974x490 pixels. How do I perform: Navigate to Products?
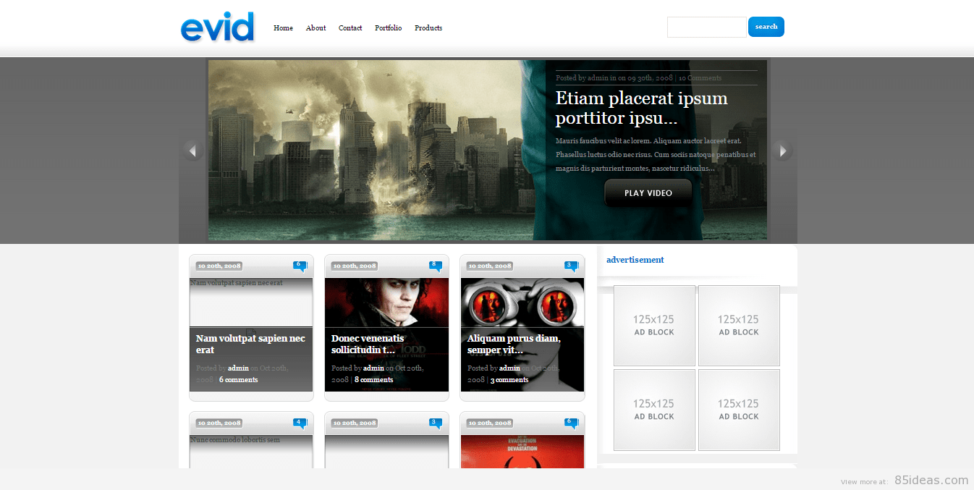pos(428,28)
